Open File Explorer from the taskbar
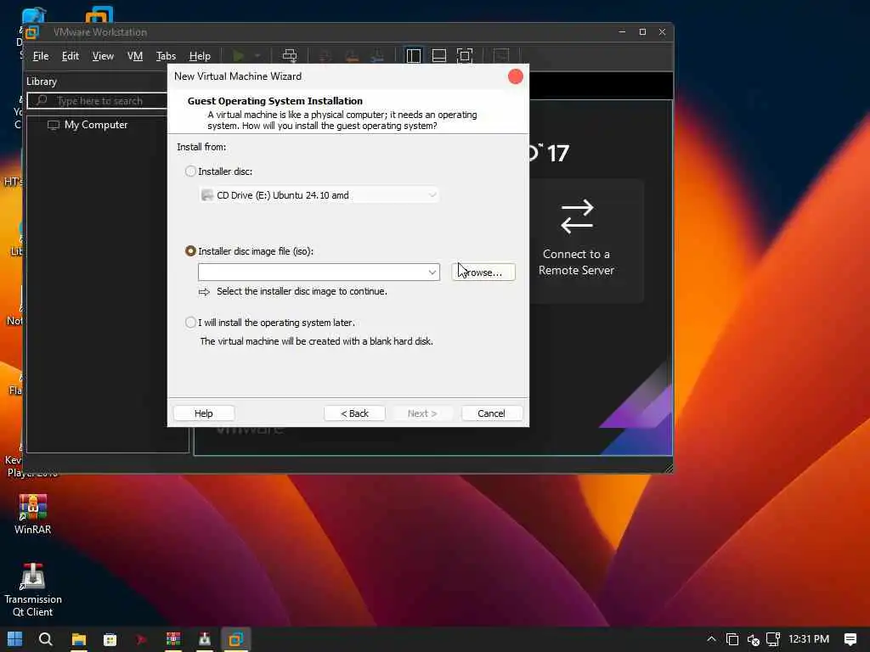The image size is (870, 652). [x=78, y=639]
